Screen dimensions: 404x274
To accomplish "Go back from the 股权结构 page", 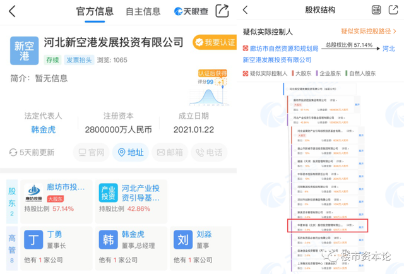I will 246,10.
